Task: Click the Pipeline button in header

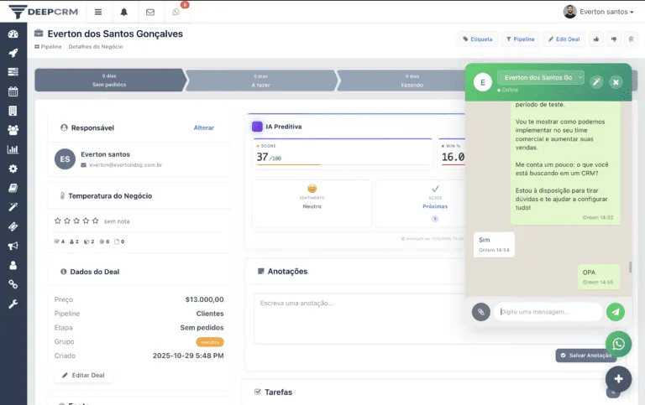Action: tap(521, 39)
